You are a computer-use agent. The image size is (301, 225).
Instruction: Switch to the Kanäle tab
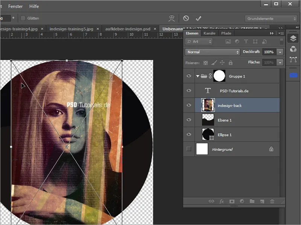click(209, 33)
